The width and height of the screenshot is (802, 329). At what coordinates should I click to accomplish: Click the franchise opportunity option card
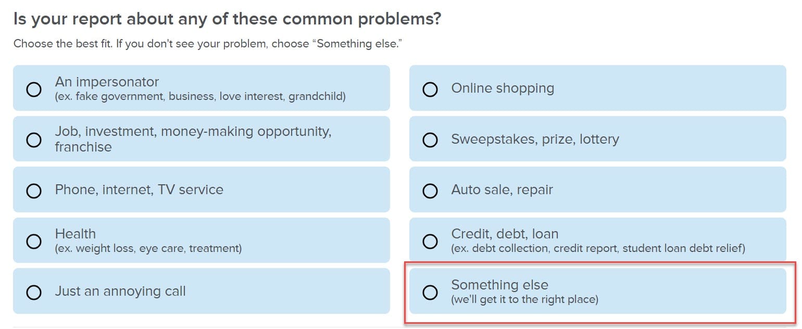click(x=202, y=139)
